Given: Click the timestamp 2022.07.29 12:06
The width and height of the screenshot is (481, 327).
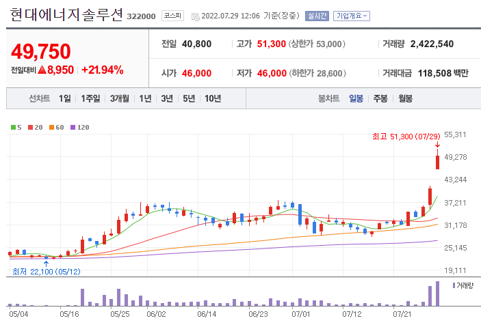Looking at the screenshot, I should [231, 16].
